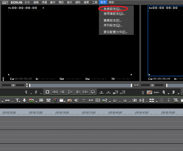Open 系統設定(S)... from the menu
This screenshot has height=151, width=183.
click(112, 9)
